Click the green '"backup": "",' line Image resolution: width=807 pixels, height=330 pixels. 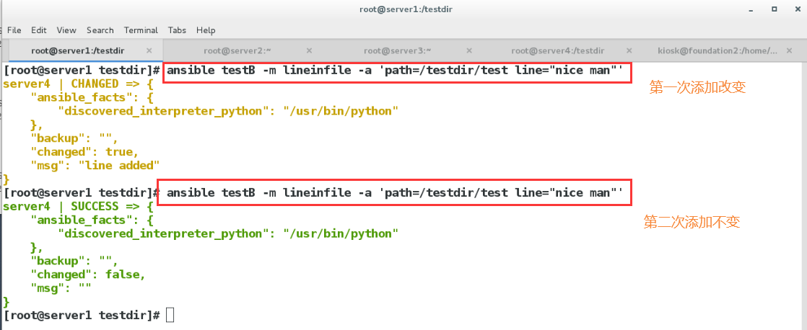pos(74,261)
